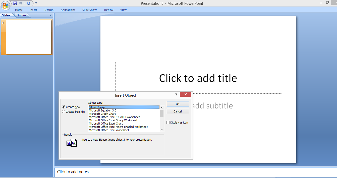Pick Microsoft Office Excel 97-2003 Worksheet
This screenshot has height=178, width=337.
(x=124, y=117)
